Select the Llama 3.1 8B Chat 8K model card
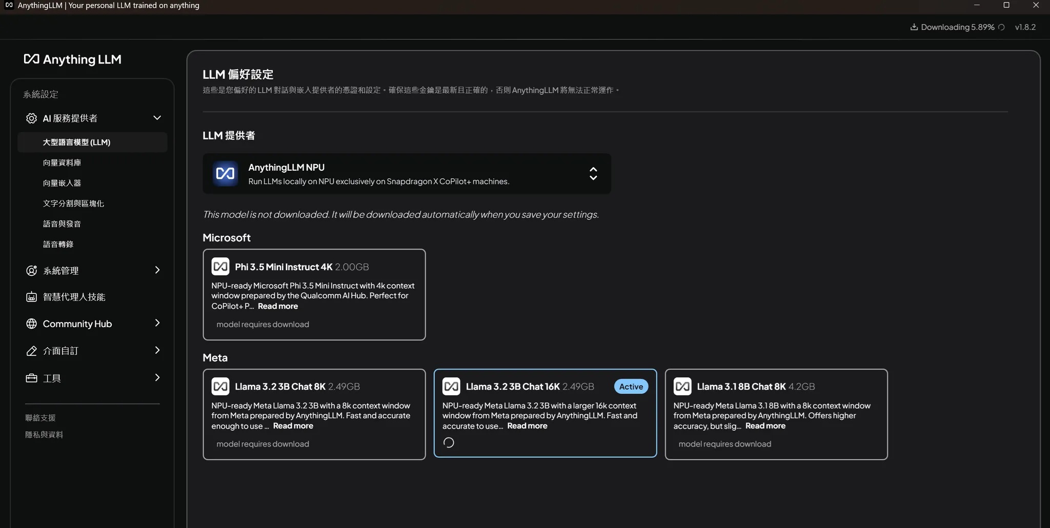Viewport: 1050px width, 528px height. 776,414
